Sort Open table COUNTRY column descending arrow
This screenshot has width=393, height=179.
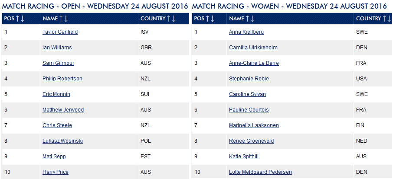174,19
